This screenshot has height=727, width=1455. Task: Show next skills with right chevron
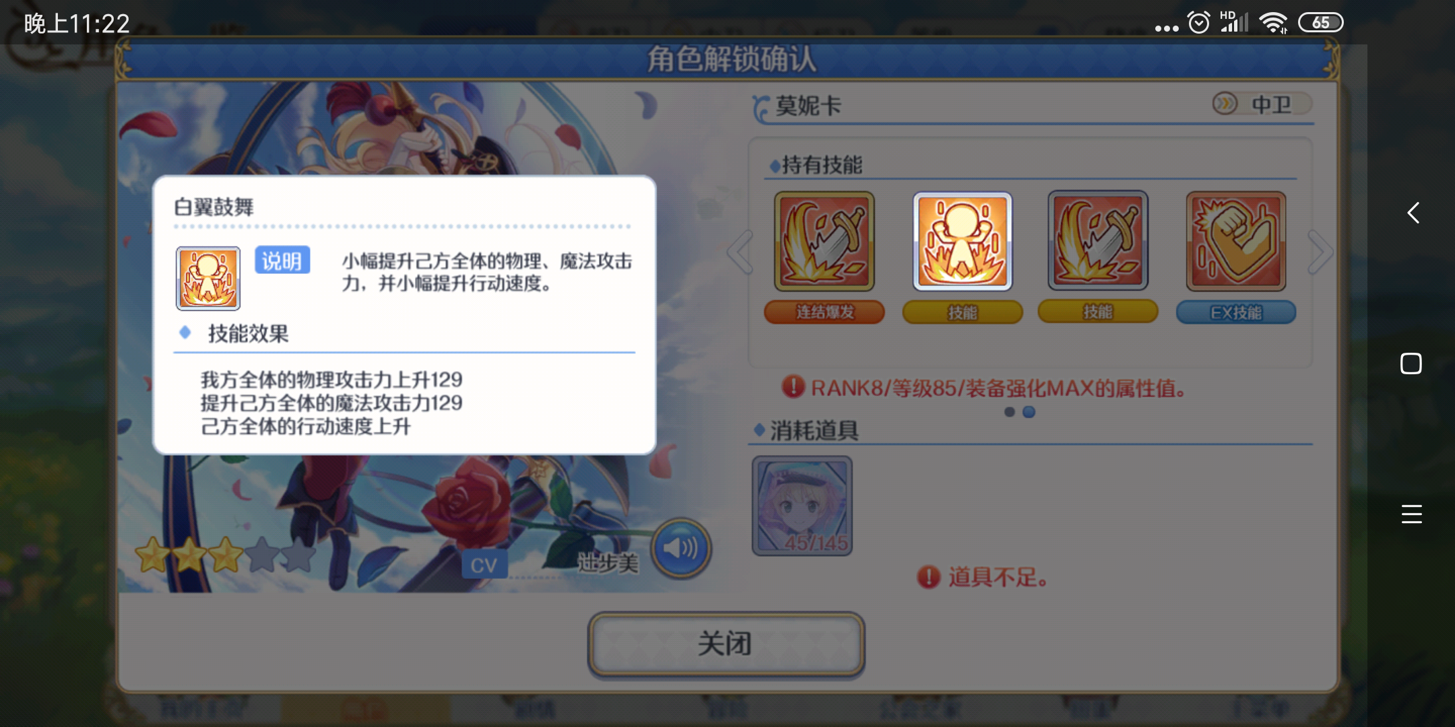pyautogui.click(x=1319, y=252)
